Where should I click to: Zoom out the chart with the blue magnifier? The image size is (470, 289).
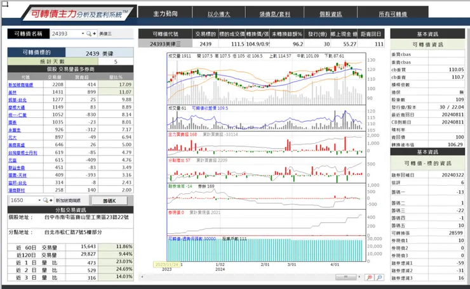pos(379,278)
